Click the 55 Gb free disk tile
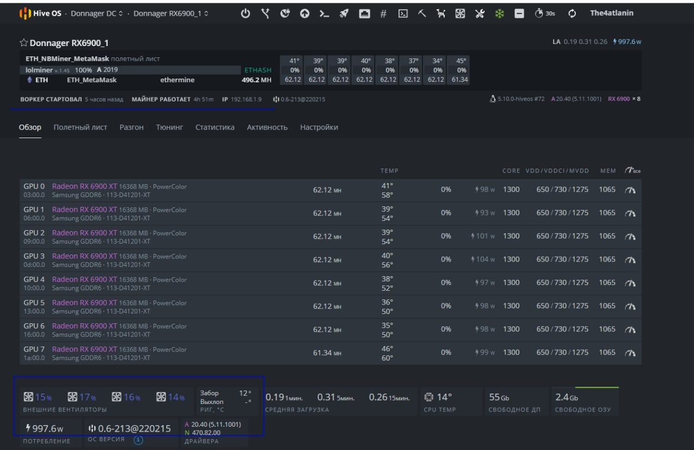 point(515,401)
